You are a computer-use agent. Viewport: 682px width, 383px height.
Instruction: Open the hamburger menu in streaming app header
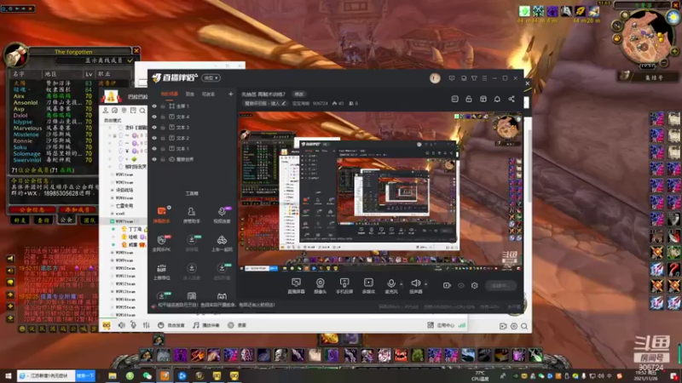pos(484,78)
